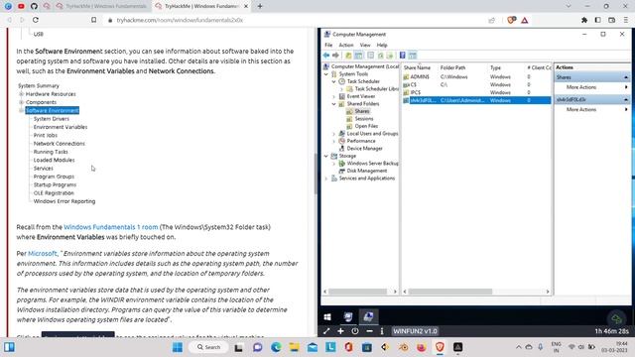Collapse the Task Scheduler tree node
The image size is (635, 357).
(334, 81)
